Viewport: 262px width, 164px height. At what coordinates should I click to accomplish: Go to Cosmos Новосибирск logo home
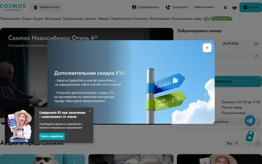click(13, 7)
